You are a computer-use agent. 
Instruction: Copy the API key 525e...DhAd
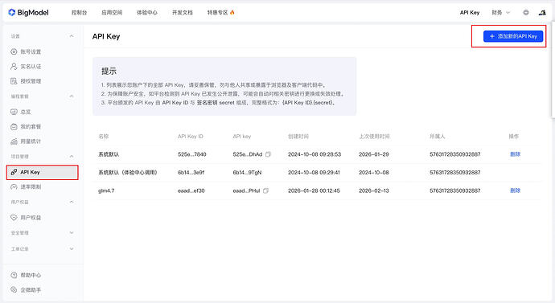pyautogui.click(x=268, y=154)
